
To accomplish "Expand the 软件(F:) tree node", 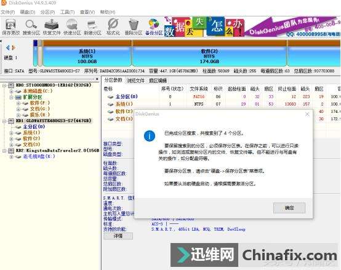I will tap(18, 103).
